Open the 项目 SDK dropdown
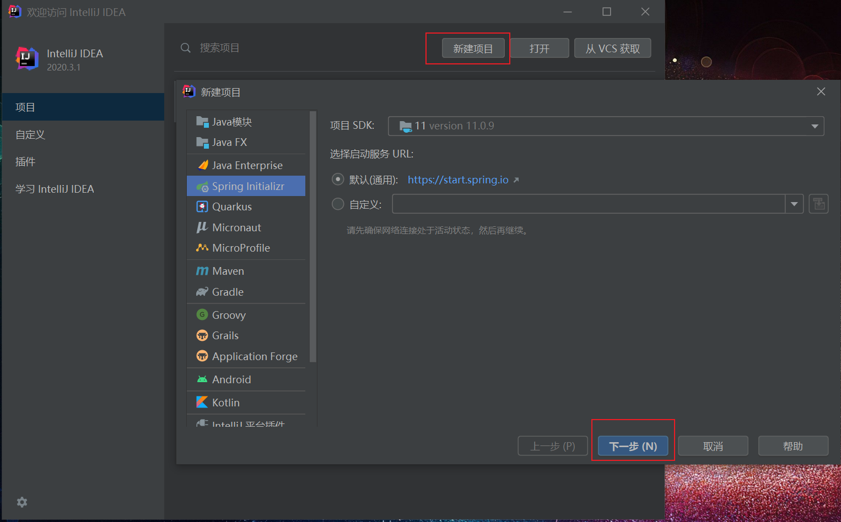This screenshot has width=841, height=522. (606, 126)
